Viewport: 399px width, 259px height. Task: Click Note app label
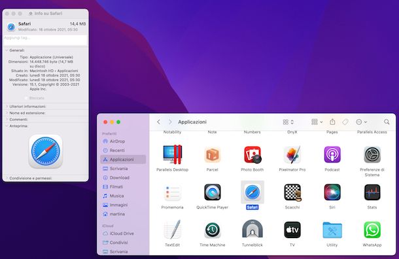212,132
